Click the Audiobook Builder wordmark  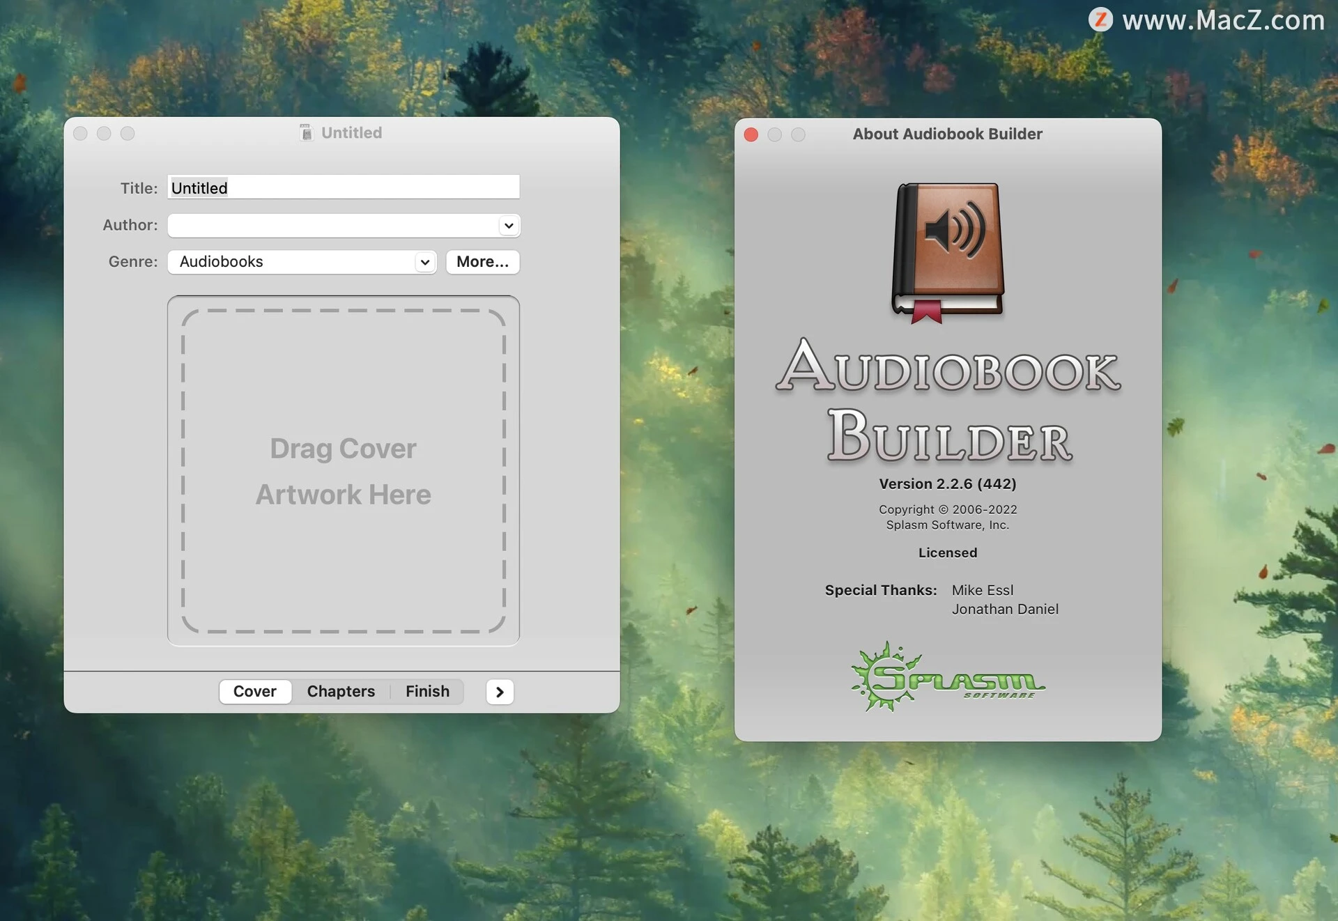[x=948, y=401]
